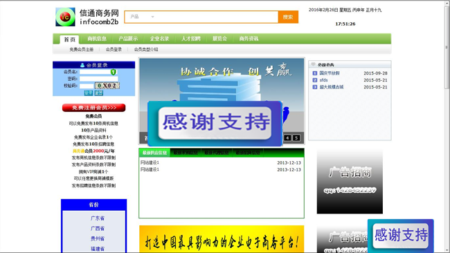Click the 免费会员注册 sub-menu link
The image size is (450, 253).
[x=82, y=50]
